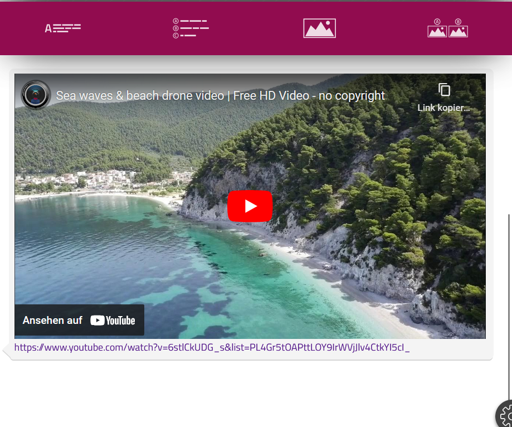Click the circled C row in the list icon

coord(184,35)
